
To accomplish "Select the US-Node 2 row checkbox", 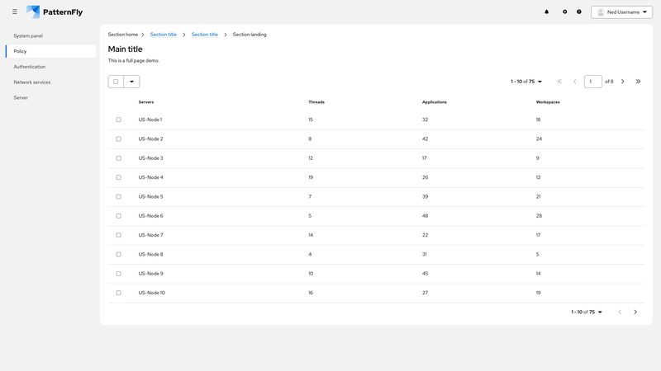I will pos(118,139).
